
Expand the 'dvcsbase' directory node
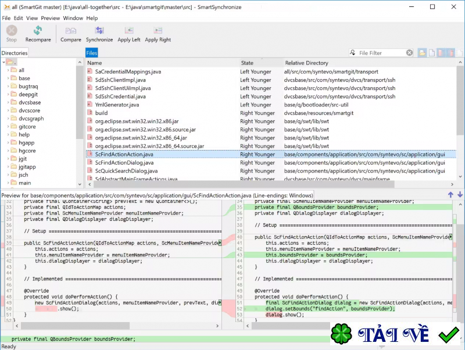8,102
